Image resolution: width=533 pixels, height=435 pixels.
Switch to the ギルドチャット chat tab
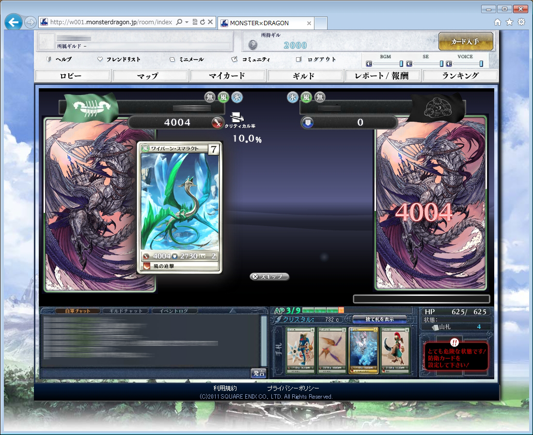click(126, 311)
